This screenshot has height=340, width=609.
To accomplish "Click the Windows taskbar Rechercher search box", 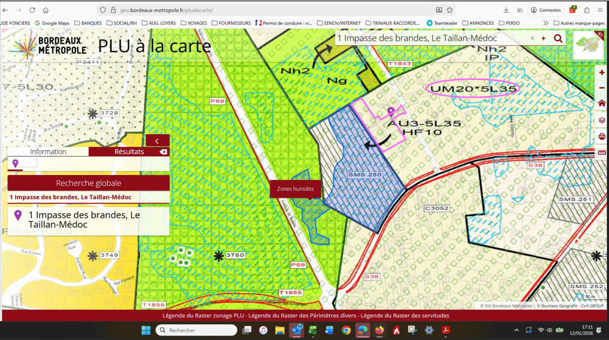I will [x=197, y=330].
